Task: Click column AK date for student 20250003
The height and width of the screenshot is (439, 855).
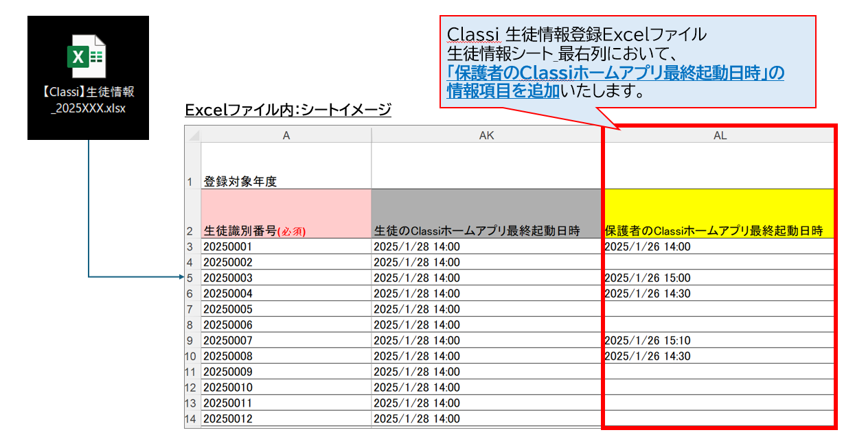Action: point(486,278)
